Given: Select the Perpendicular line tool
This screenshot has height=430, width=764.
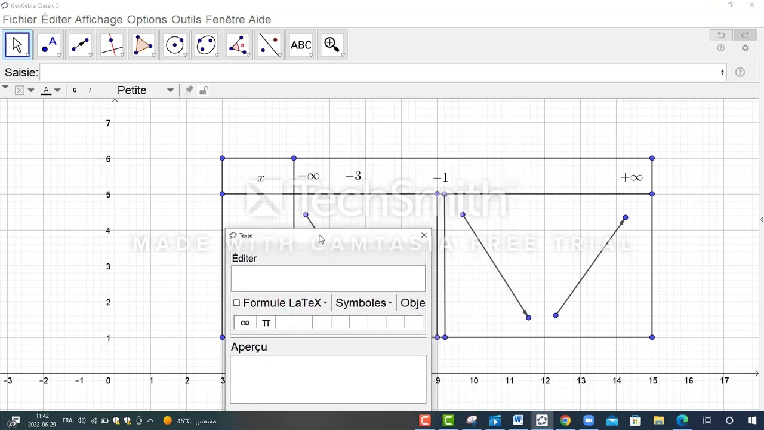Looking at the screenshot, I should pos(112,45).
